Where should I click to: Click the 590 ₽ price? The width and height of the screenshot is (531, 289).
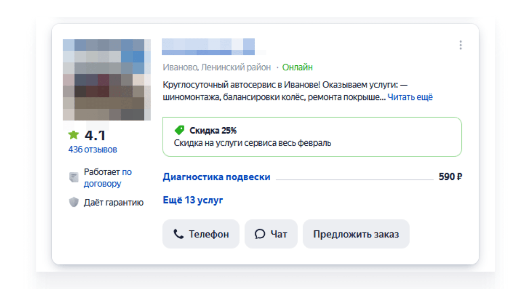coord(450,177)
